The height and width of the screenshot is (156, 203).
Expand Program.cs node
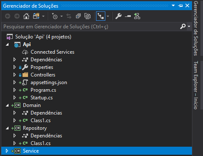[14, 90]
